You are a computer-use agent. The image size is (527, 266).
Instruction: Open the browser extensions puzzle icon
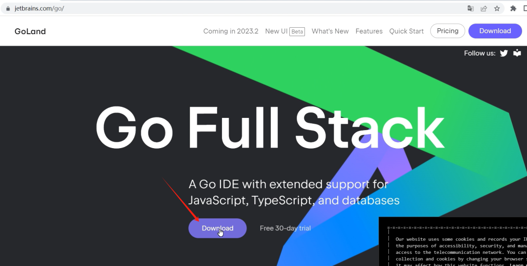point(513,9)
